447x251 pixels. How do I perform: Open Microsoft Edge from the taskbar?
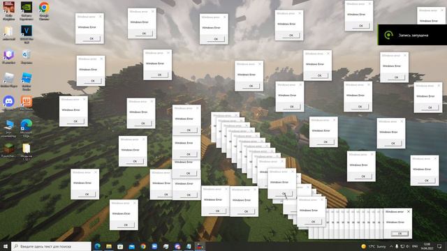click(98, 246)
